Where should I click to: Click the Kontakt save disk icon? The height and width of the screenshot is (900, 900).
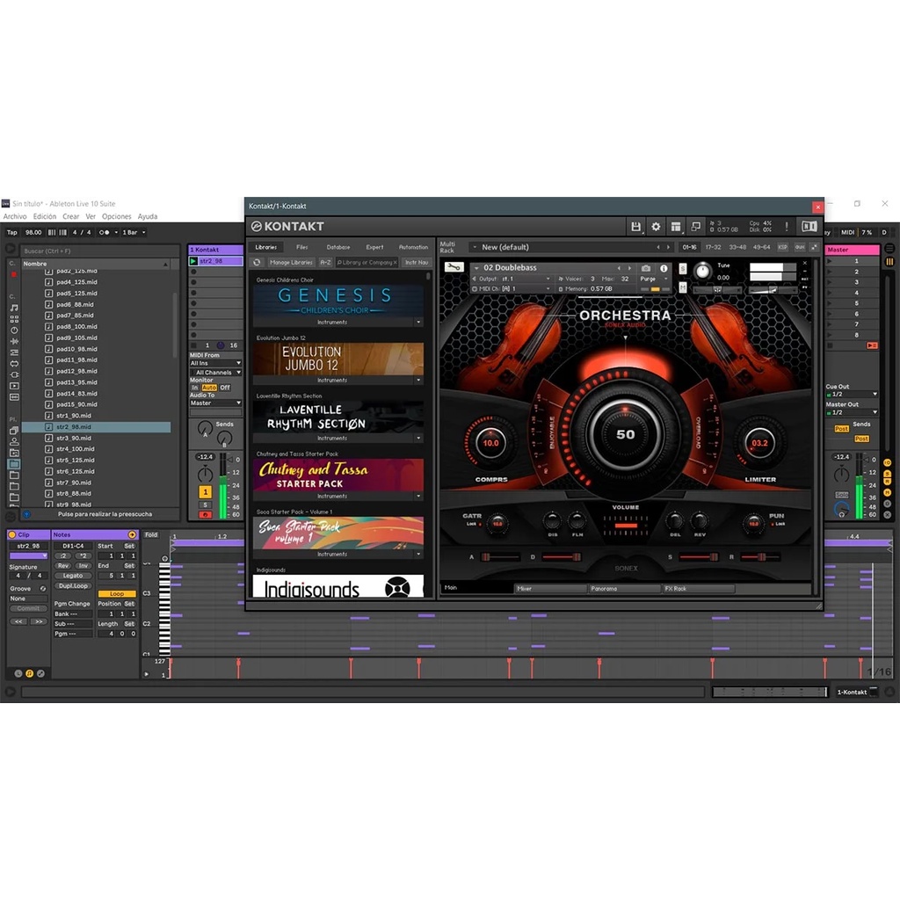coord(635,227)
